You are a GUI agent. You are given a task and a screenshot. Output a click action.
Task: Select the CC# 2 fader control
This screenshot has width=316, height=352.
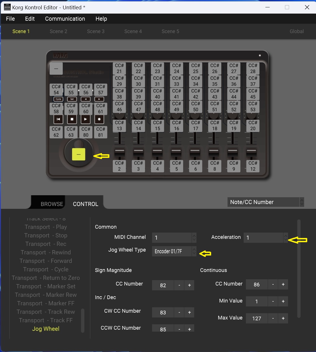pyautogui.click(x=119, y=166)
